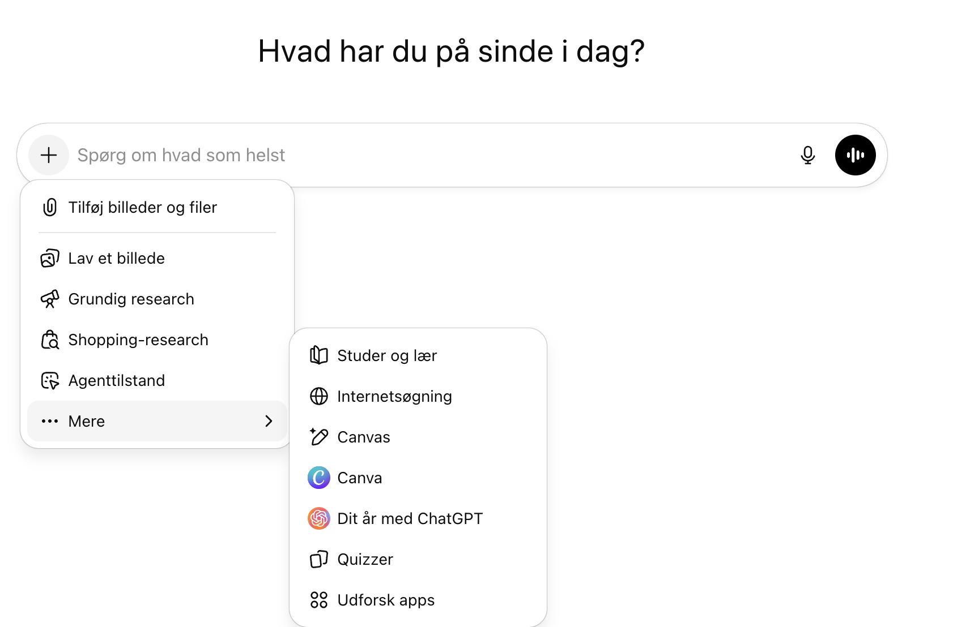Click the ChatGPT logo beside Dit år

pyautogui.click(x=319, y=519)
